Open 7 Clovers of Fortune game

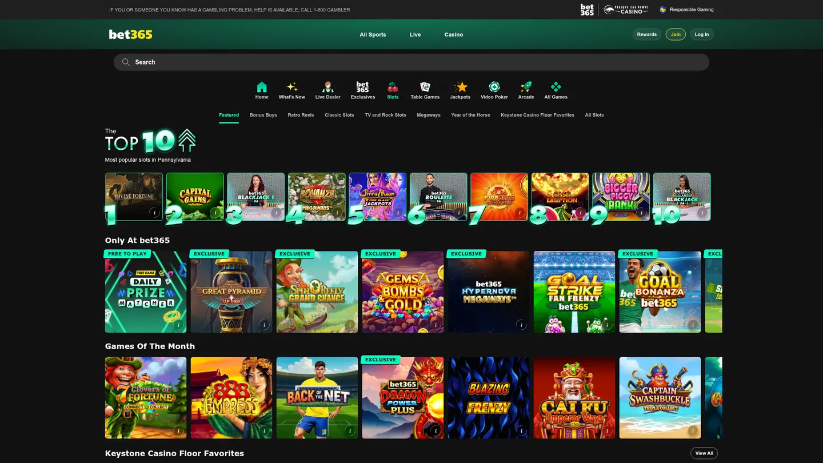tap(146, 398)
